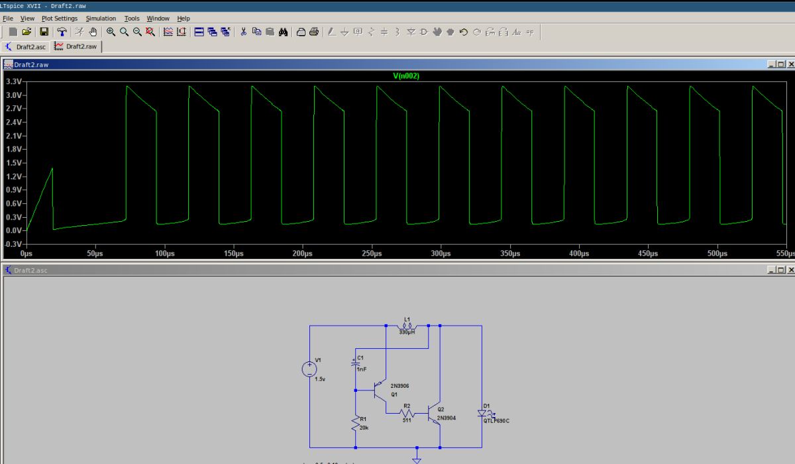
Task: Open Find with the binoculars icon
Action: coord(284,32)
